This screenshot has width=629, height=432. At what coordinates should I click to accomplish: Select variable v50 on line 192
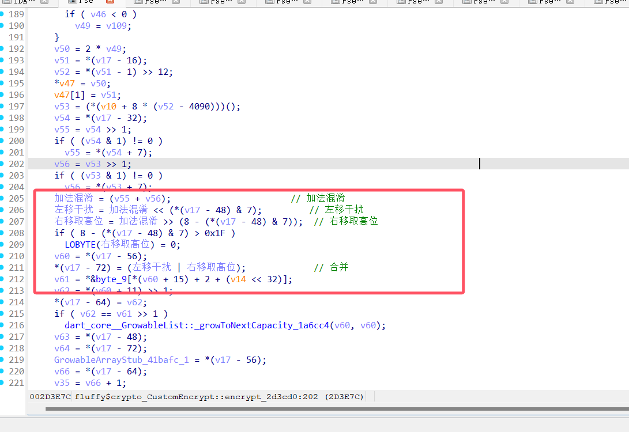coord(61,48)
